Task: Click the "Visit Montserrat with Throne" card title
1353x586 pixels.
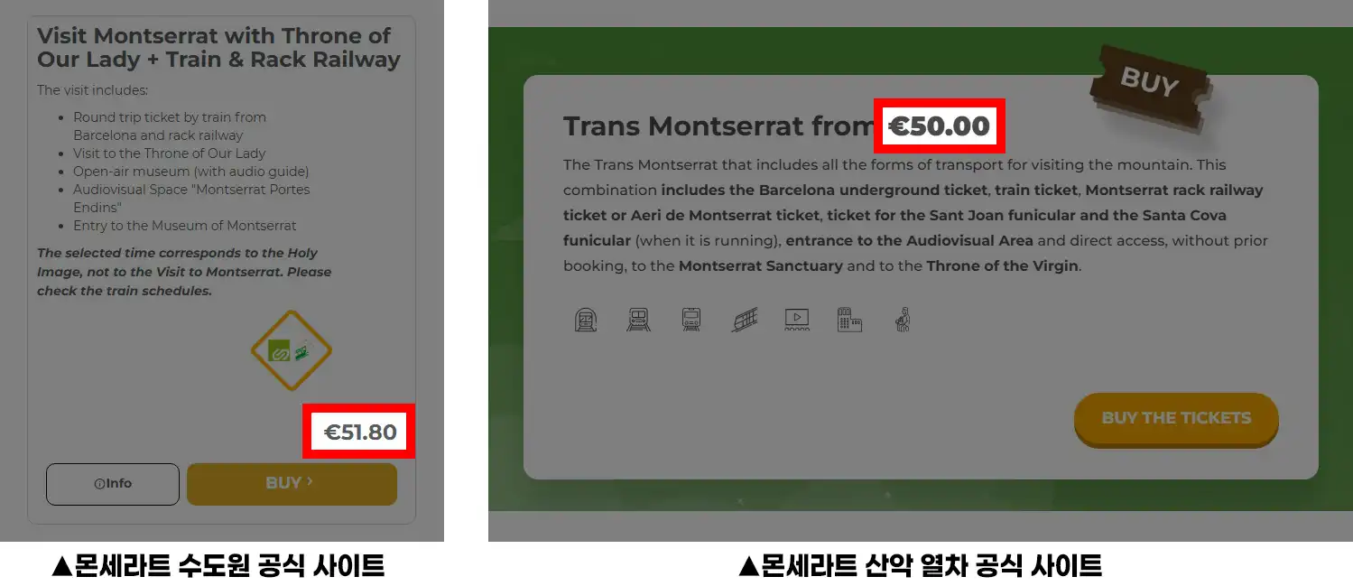Action: [218, 48]
